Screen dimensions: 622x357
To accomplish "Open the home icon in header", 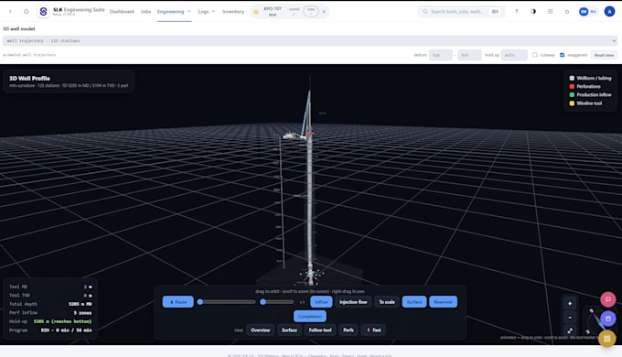I will click(27, 12).
